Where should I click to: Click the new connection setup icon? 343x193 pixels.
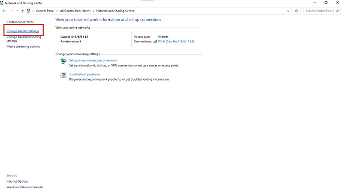(x=63, y=62)
